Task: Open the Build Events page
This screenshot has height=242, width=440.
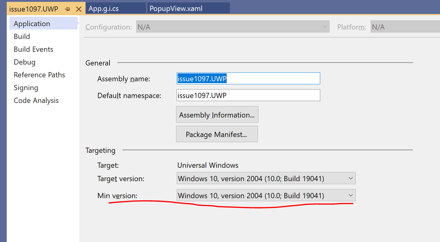Action: point(33,49)
